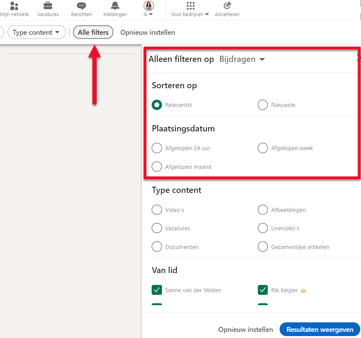361x338 pixels.
Task: Click the Type content section heading
Action: (x=176, y=190)
